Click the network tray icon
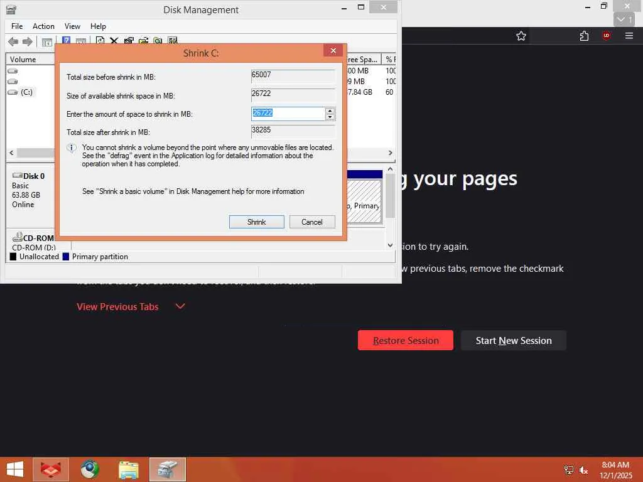The height and width of the screenshot is (482, 643). pos(569,470)
